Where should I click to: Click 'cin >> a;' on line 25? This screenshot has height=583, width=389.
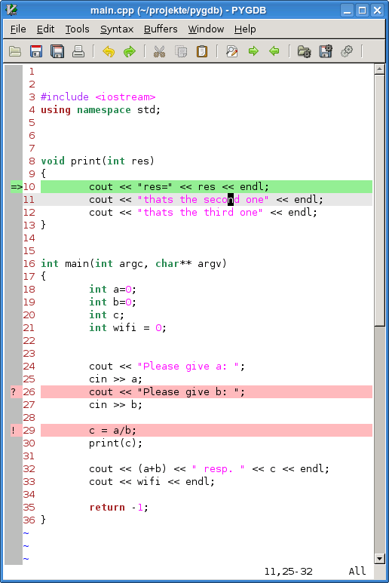click(115, 379)
